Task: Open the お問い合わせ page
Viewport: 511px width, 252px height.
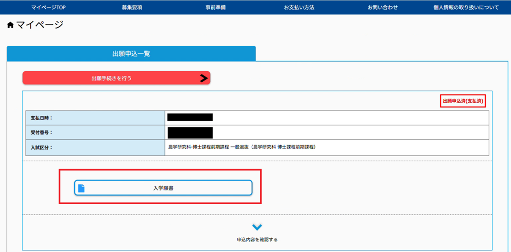Action: click(x=383, y=7)
